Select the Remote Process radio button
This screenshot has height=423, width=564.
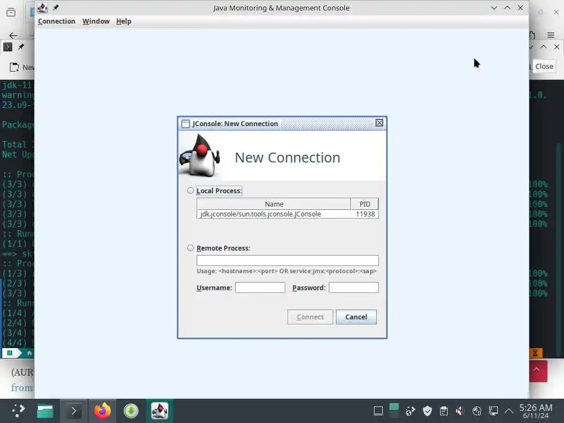(x=191, y=248)
